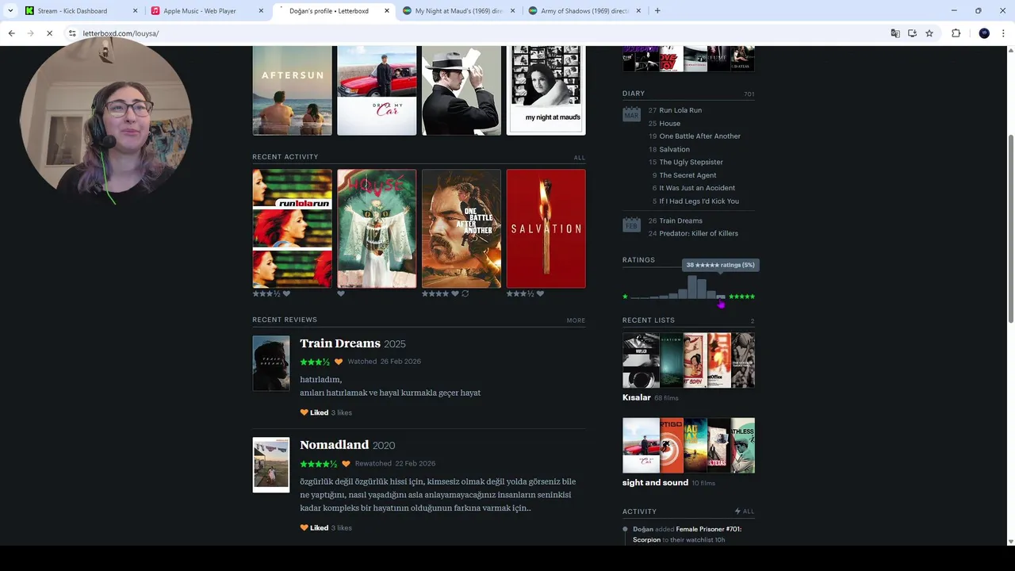Open the sight and sound list

(x=655, y=482)
